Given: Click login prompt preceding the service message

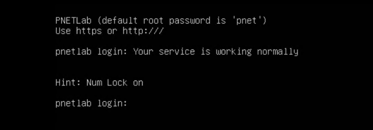Looking at the screenshot, I should coord(91,52).
